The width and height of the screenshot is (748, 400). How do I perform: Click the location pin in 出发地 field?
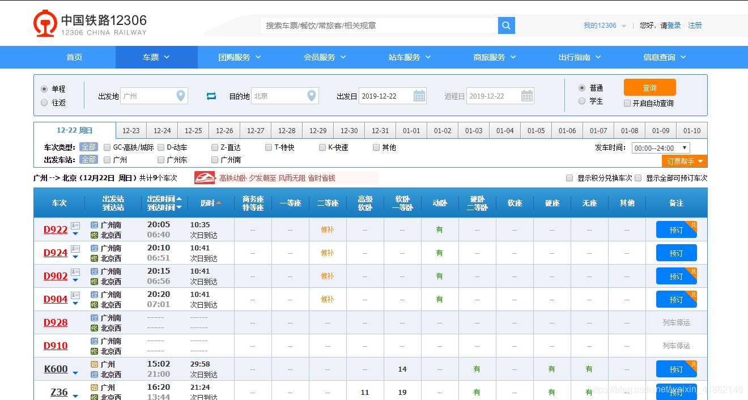(181, 96)
